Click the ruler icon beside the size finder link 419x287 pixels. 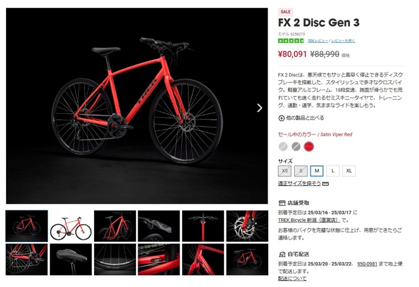(326, 184)
